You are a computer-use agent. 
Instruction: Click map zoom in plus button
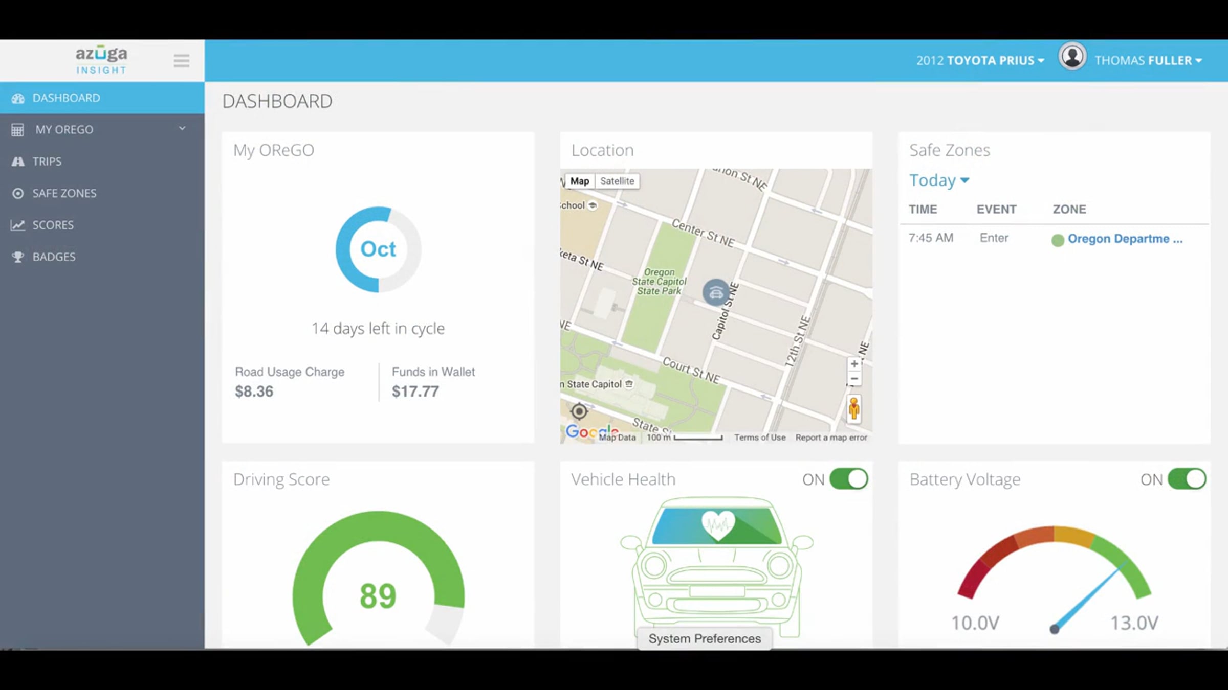point(854,364)
